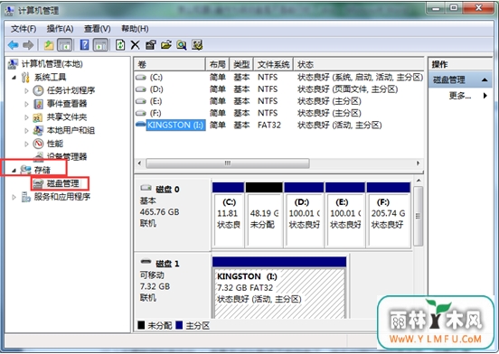Sort by the 状态 column header
499x354 pixels.
pos(359,64)
